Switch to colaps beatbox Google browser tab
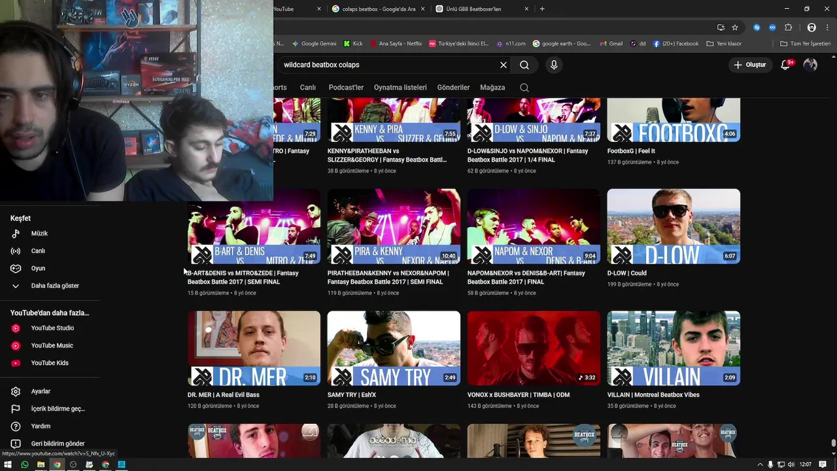The height and width of the screenshot is (471, 837). pyautogui.click(x=378, y=9)
